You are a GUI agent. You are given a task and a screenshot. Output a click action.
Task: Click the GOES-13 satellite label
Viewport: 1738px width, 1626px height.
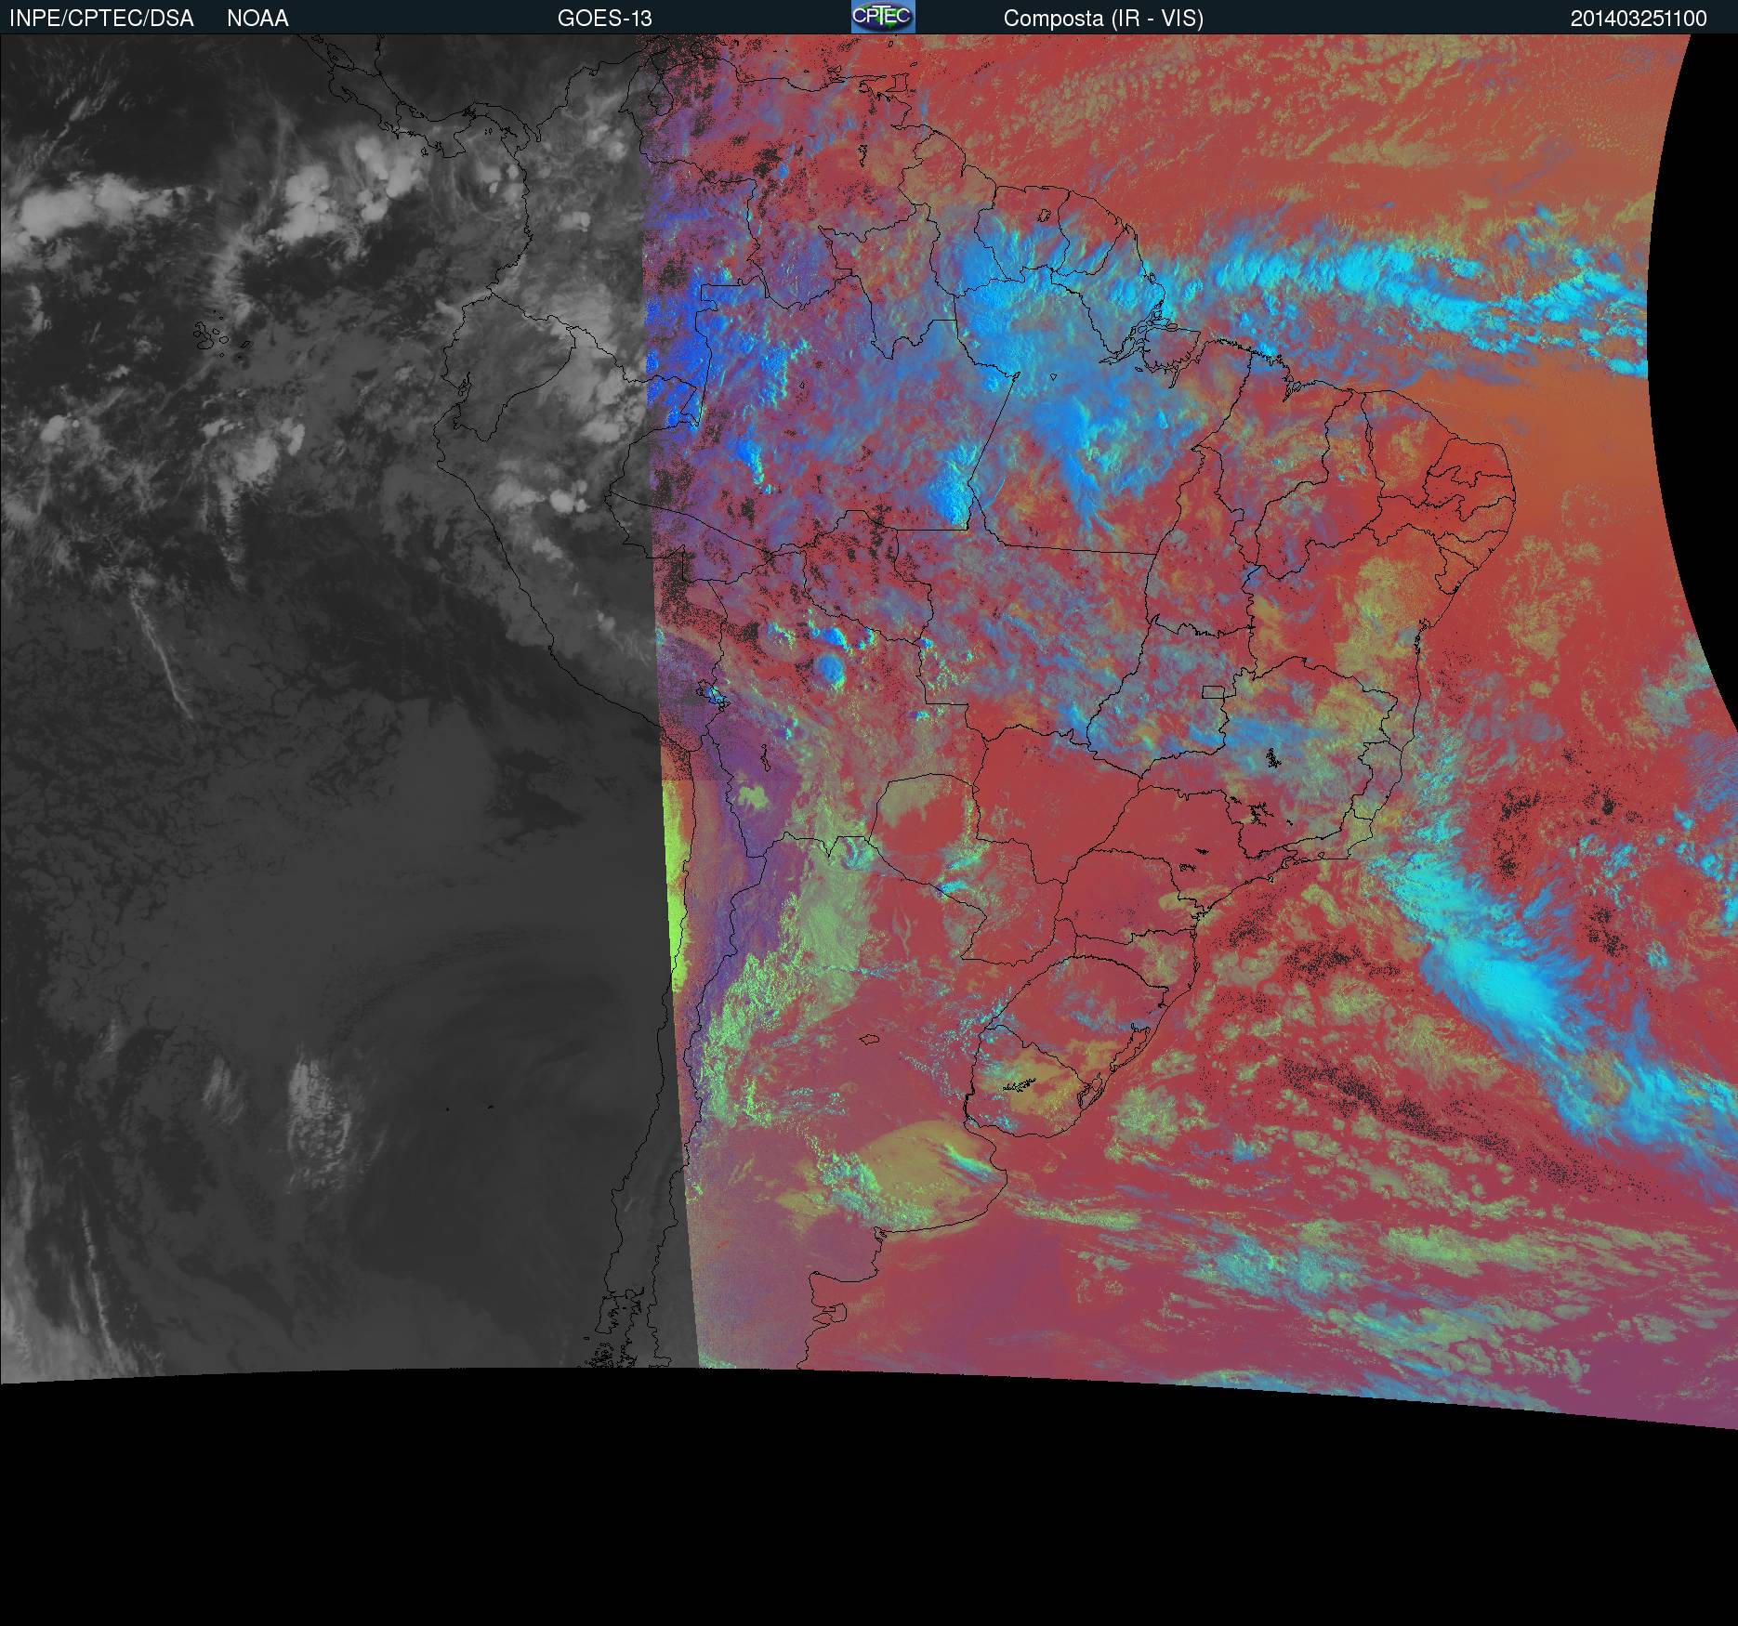click(x=605, y=19)
